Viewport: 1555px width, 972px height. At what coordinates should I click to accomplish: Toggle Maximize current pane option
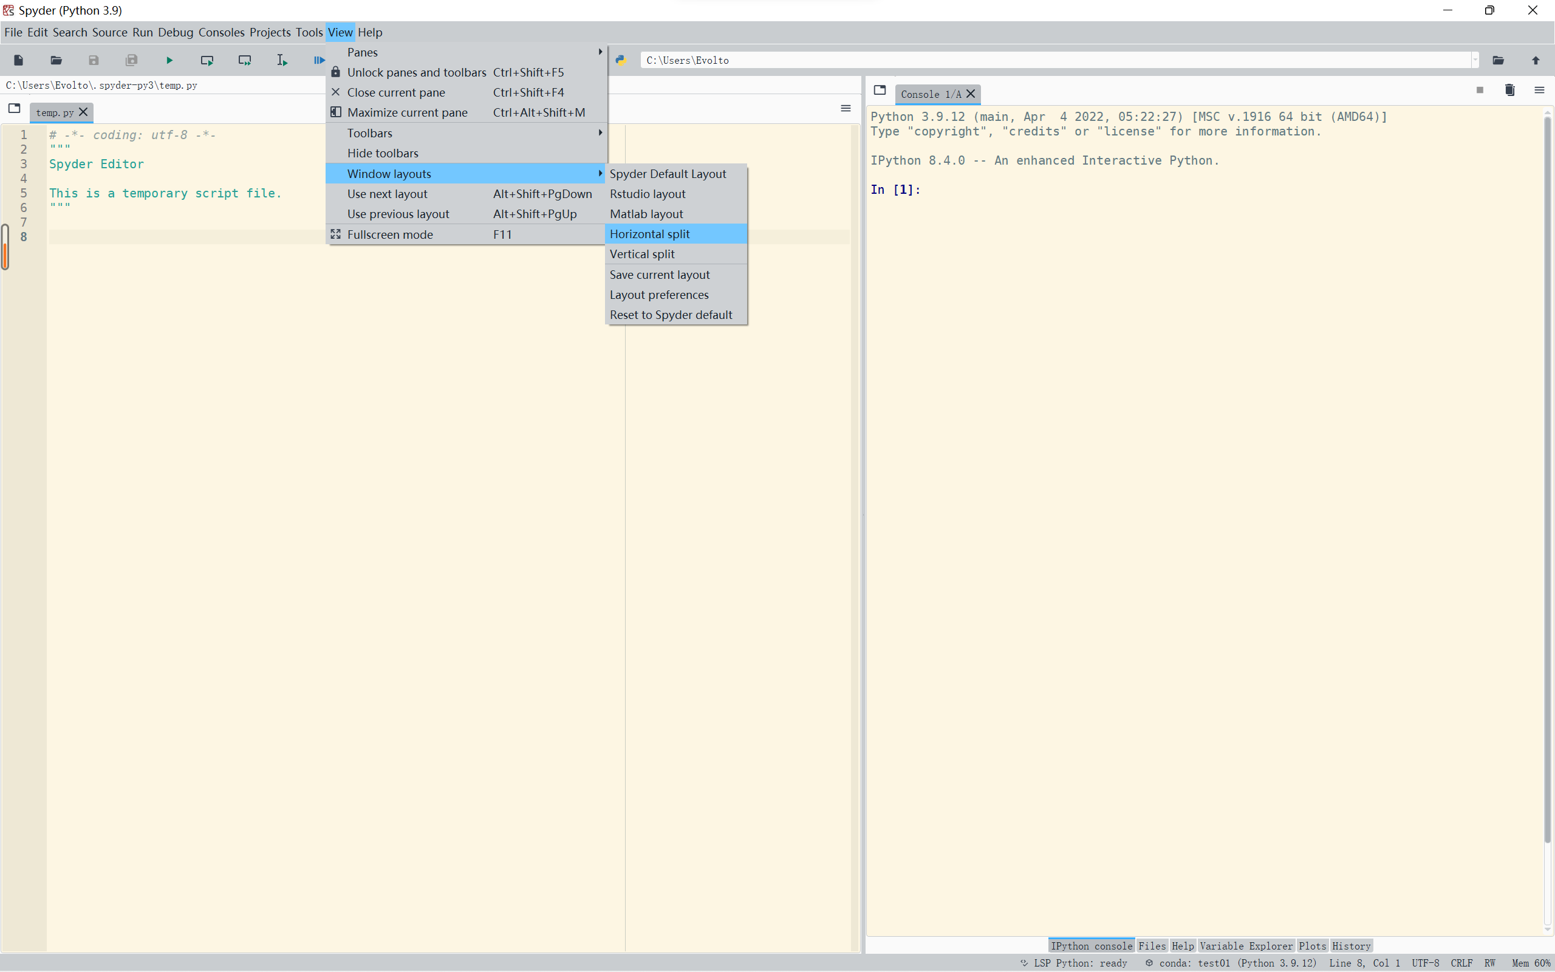pyautogui.click(x=406, y=112)
